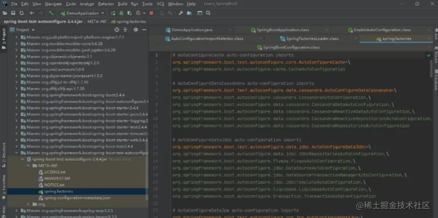Viewport: 438px width, 218px height.
Task: Switch to the SpringBootConfiguration.class tab
Action: click(289, 47)
